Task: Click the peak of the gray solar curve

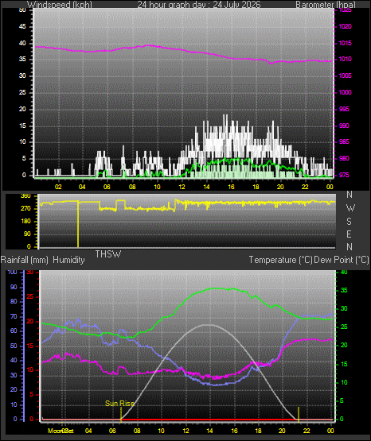Action: tap(208, 325)
